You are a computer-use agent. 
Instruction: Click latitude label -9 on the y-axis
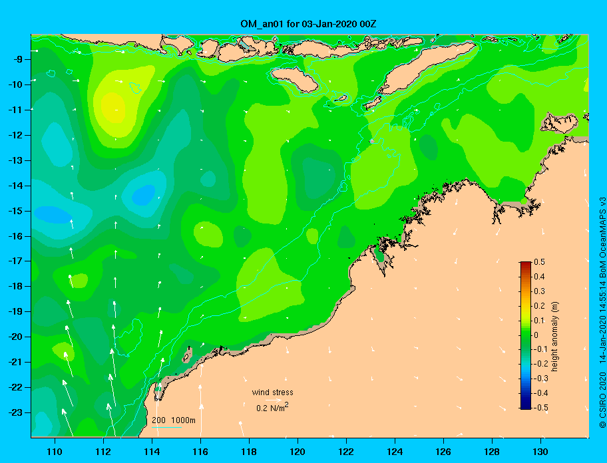(x=17, y=60)
